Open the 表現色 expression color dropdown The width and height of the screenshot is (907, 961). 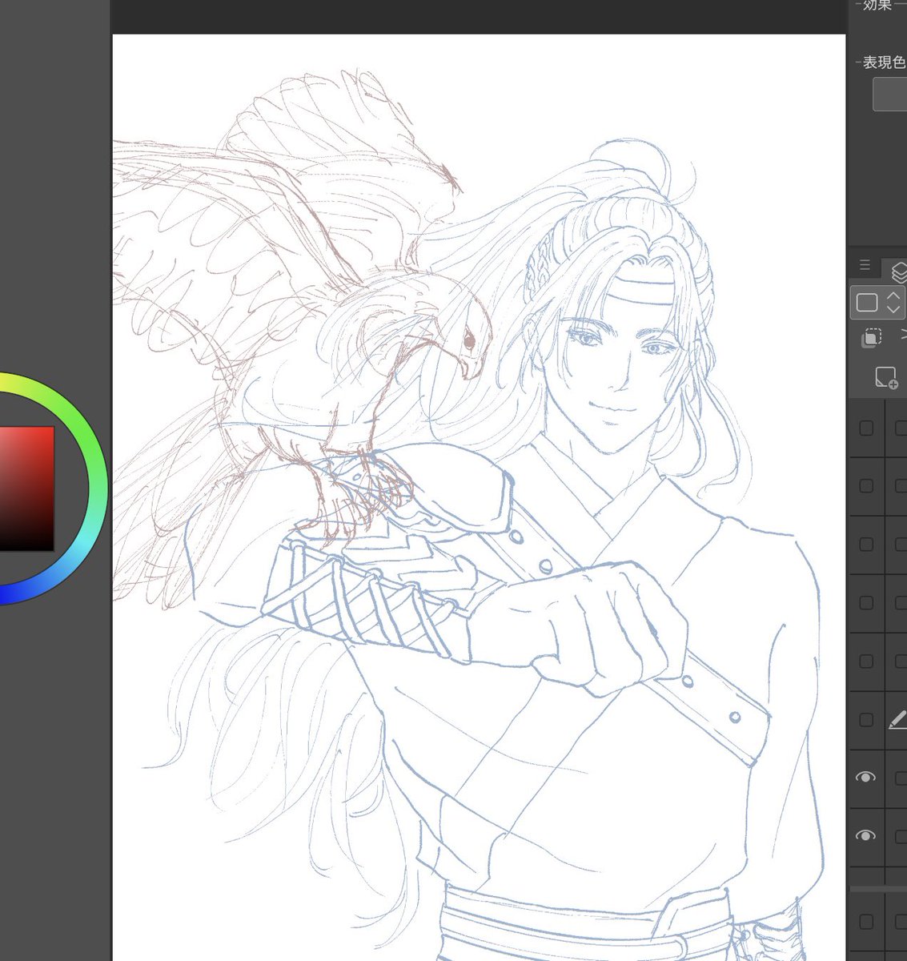coord(889,94)
